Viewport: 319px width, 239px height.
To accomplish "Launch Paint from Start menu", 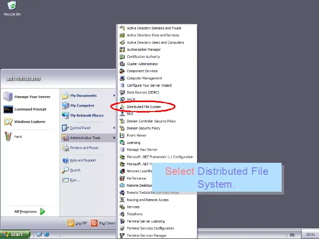I will click(x=13, y=136).
